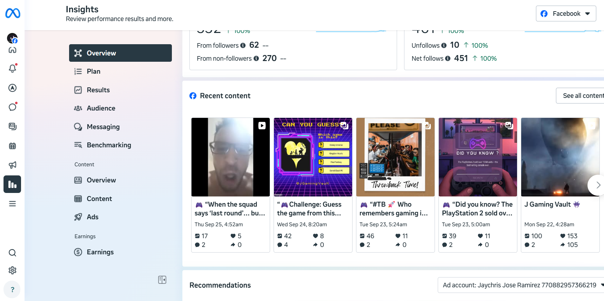
Task: Click the inbox chat bubble icon
Action: [x=12, y=107]
